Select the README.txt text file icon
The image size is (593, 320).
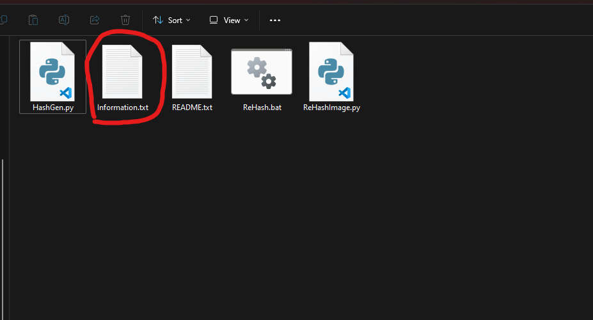pyautogui.click(x=192, y=72)
